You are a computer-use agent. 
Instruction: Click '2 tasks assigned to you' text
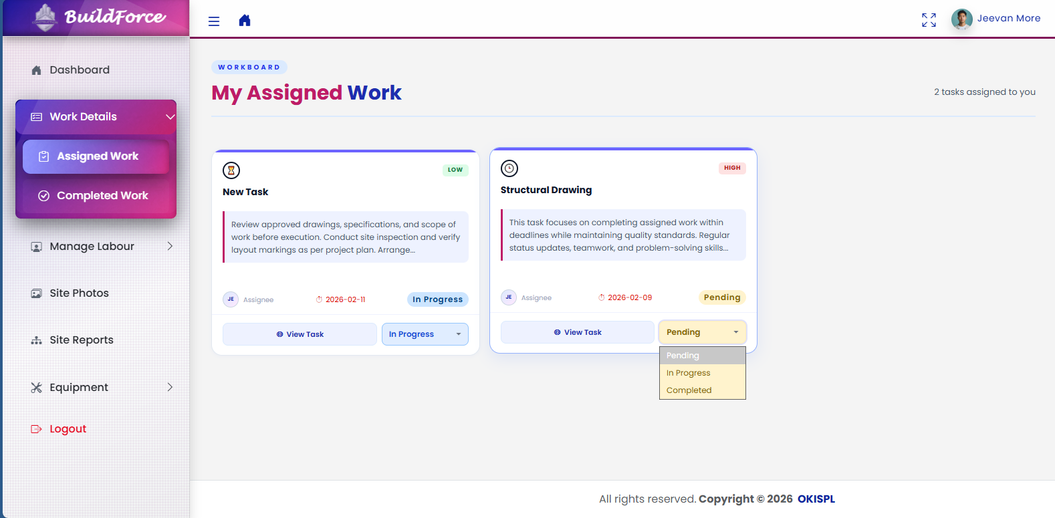(985, 92)
